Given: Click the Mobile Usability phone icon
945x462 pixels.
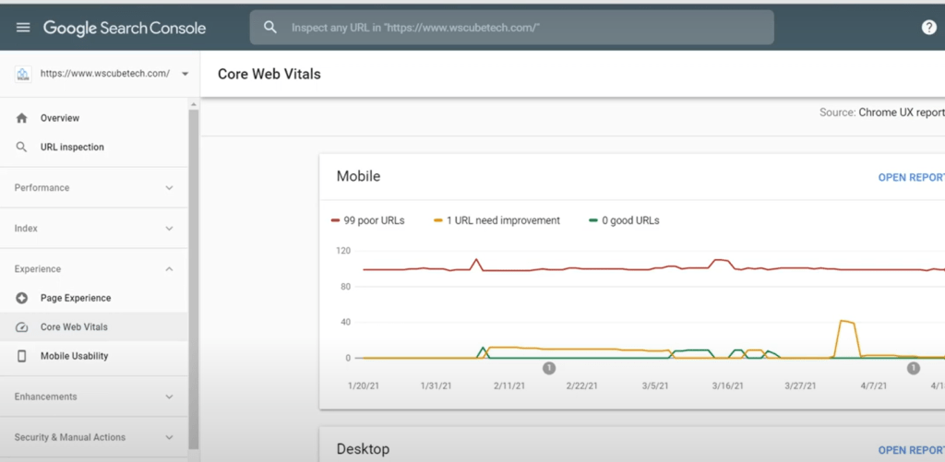Looking at the screenshot, I should [22, 356].
